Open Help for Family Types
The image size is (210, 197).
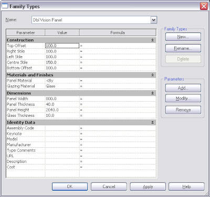(x=186, y=187)
